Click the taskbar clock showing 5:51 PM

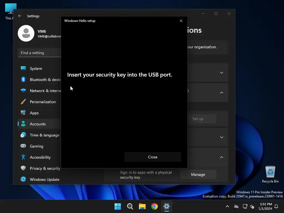265,206
